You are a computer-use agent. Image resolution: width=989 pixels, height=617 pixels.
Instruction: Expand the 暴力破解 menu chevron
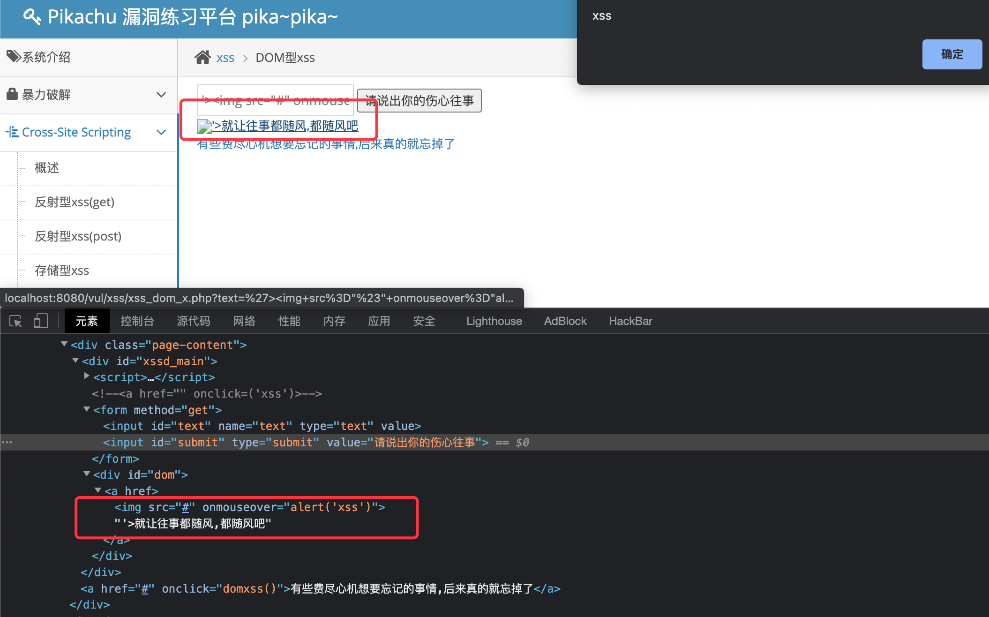tap(161, 95)
